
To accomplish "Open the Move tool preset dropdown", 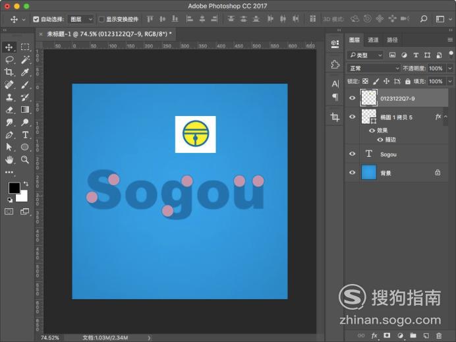I will (24, 20).
